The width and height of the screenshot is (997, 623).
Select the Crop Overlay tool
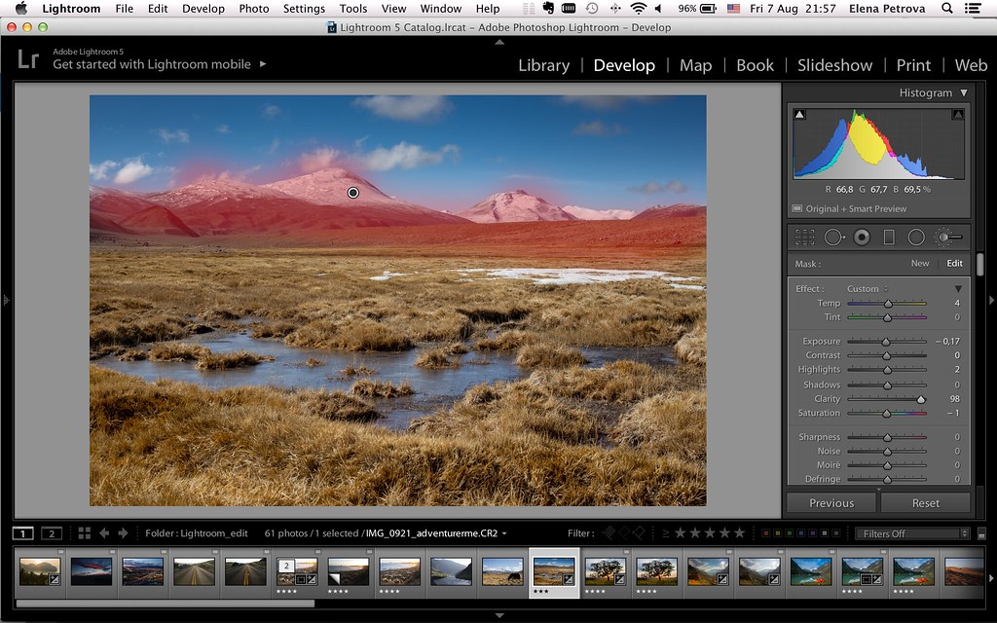click(804, 237)
